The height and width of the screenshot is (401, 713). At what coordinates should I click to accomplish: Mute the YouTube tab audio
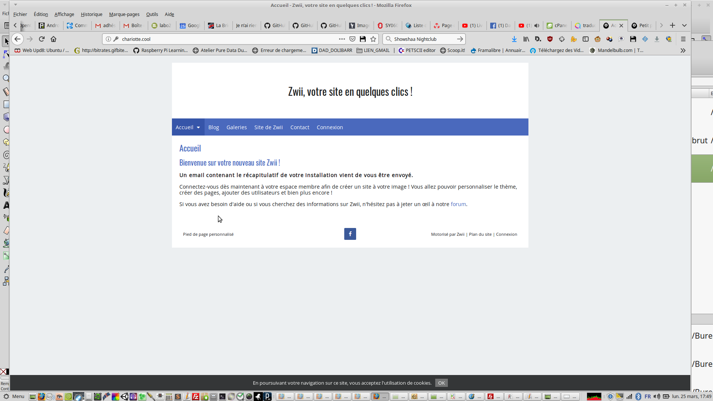[x=537, y=26]
